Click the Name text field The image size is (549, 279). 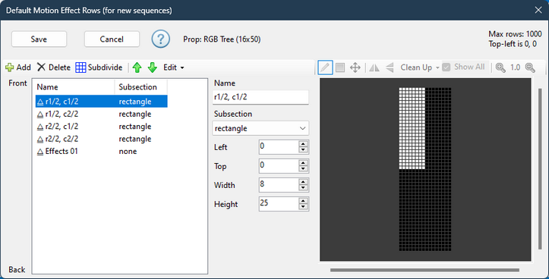(260, 97)
